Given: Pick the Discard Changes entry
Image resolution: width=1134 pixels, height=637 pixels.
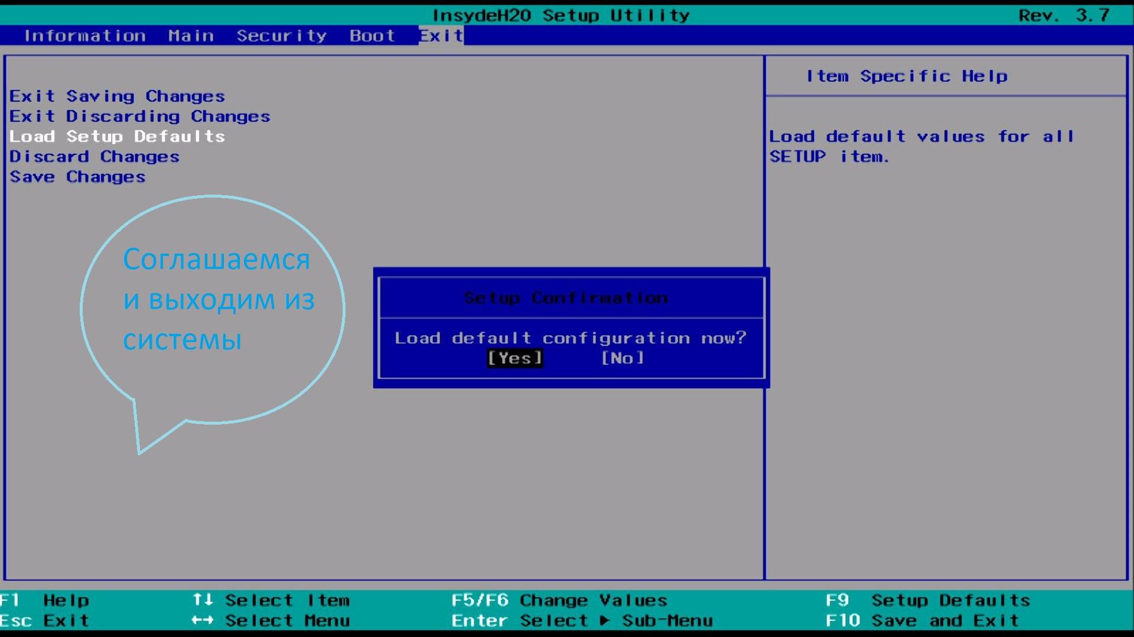Looking at the screenshot, I should [94, 156].
